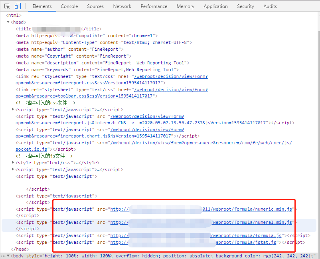The width and height of the screenshot is (320, 259).
Task: Click the three-dot marker beside the body node
Action: point(3,256)
